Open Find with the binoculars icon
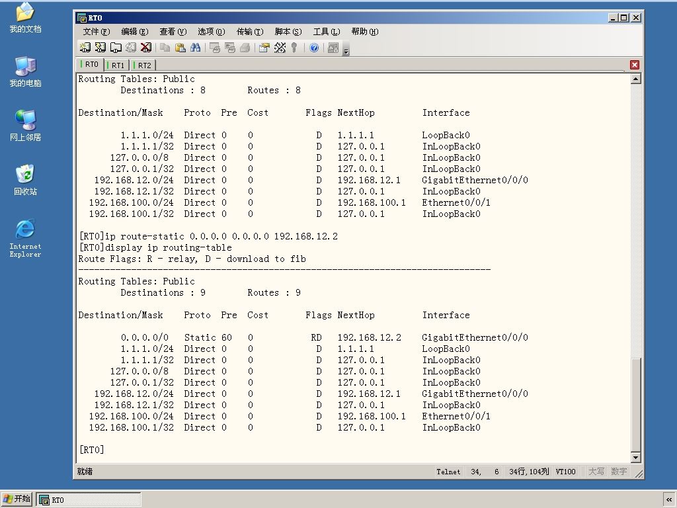677x508 pixels. click(x=195, y=48)
